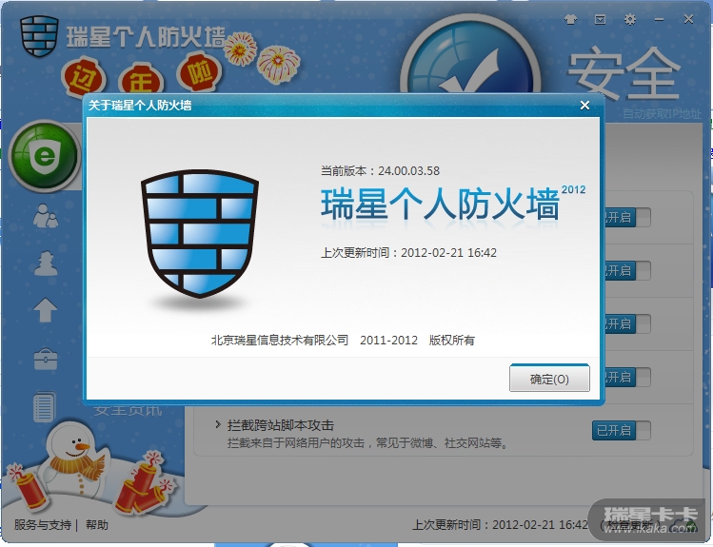Open the family protection people sidebar icon
Screen dimensions: 713x547
46,216
